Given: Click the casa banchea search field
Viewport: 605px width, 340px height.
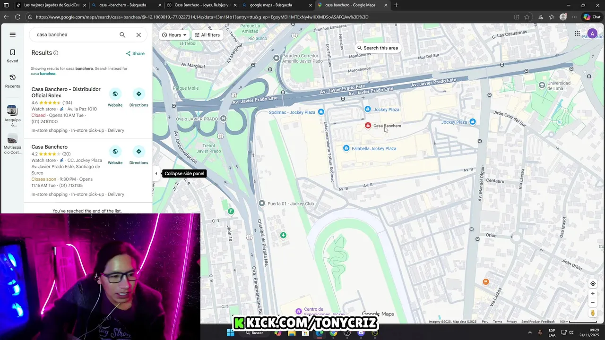Looking at the screenshot, I should [76, 34].
